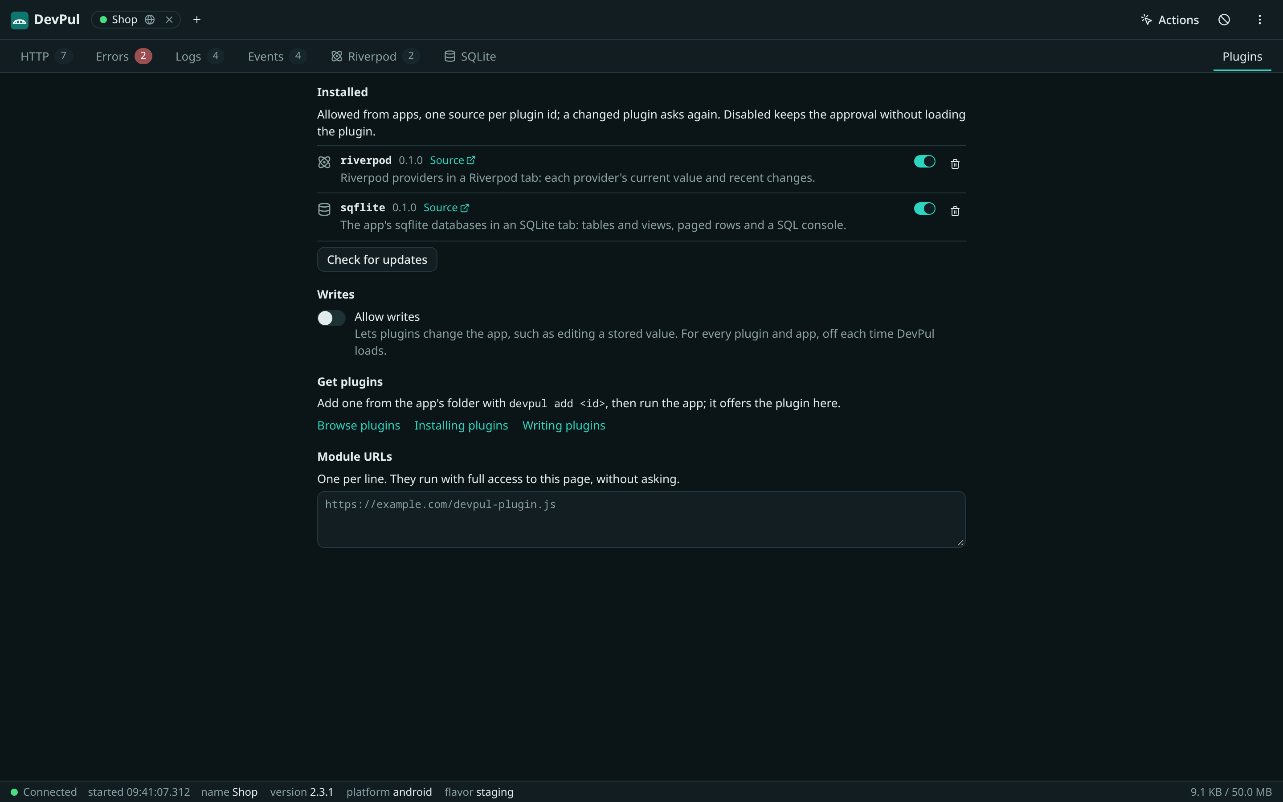Enable the Allow writes toggle
This screenshot has width=1283, height=802.
tap(331, 318)
